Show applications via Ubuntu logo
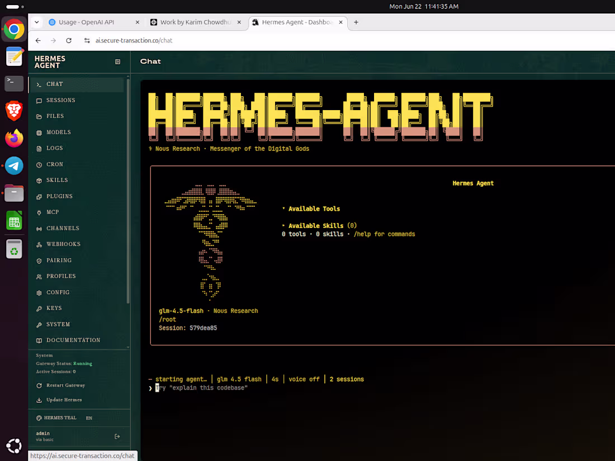615x461 pixels. click(14, 446)
